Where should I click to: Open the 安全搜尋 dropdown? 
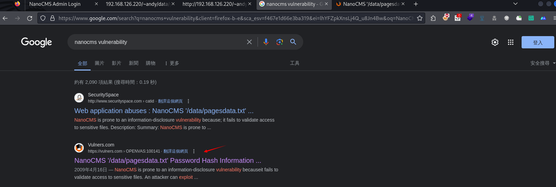(x=543, y=63)
